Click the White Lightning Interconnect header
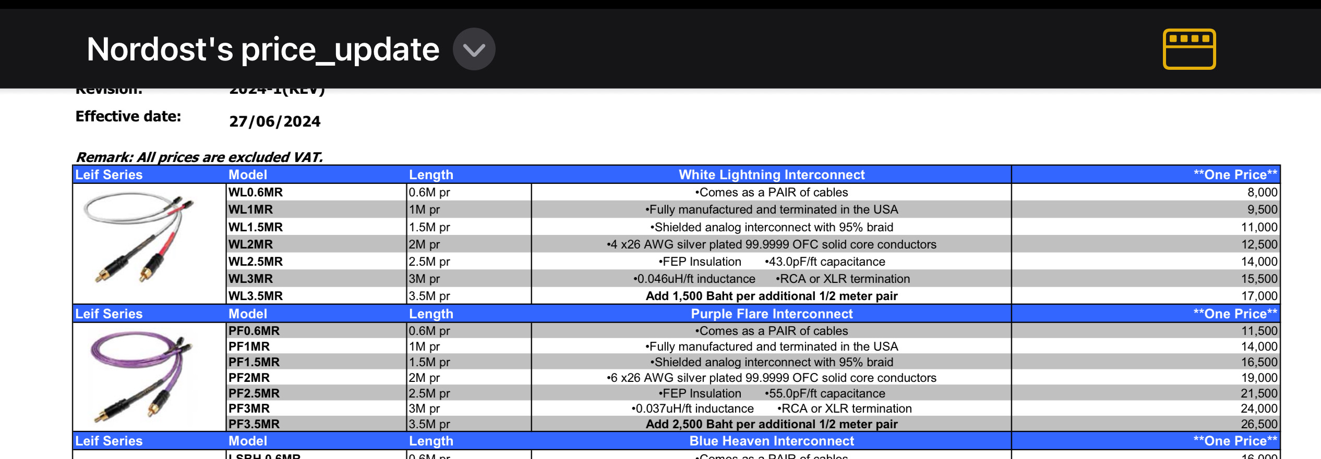 (x=772, y=175)
